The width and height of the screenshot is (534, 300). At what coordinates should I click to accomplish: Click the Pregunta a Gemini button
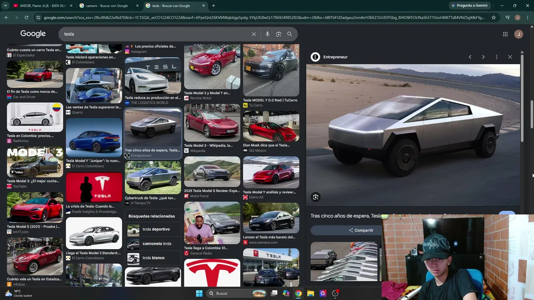[x=469, y=6]
